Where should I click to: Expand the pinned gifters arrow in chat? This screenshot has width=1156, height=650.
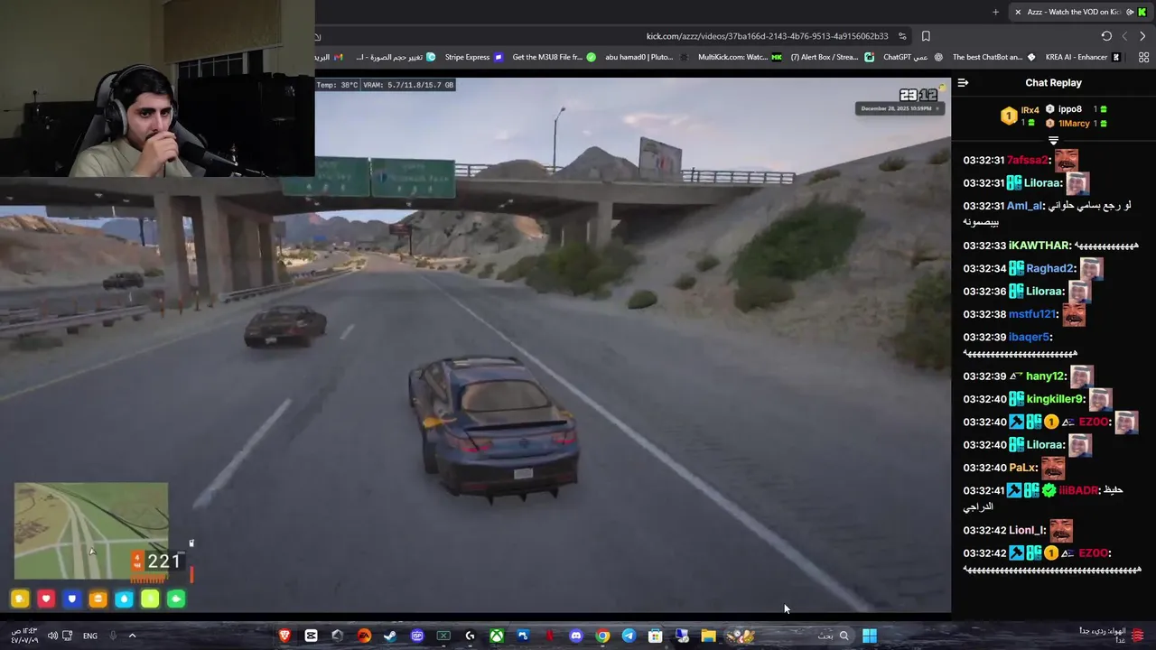tap(1053, 140)
